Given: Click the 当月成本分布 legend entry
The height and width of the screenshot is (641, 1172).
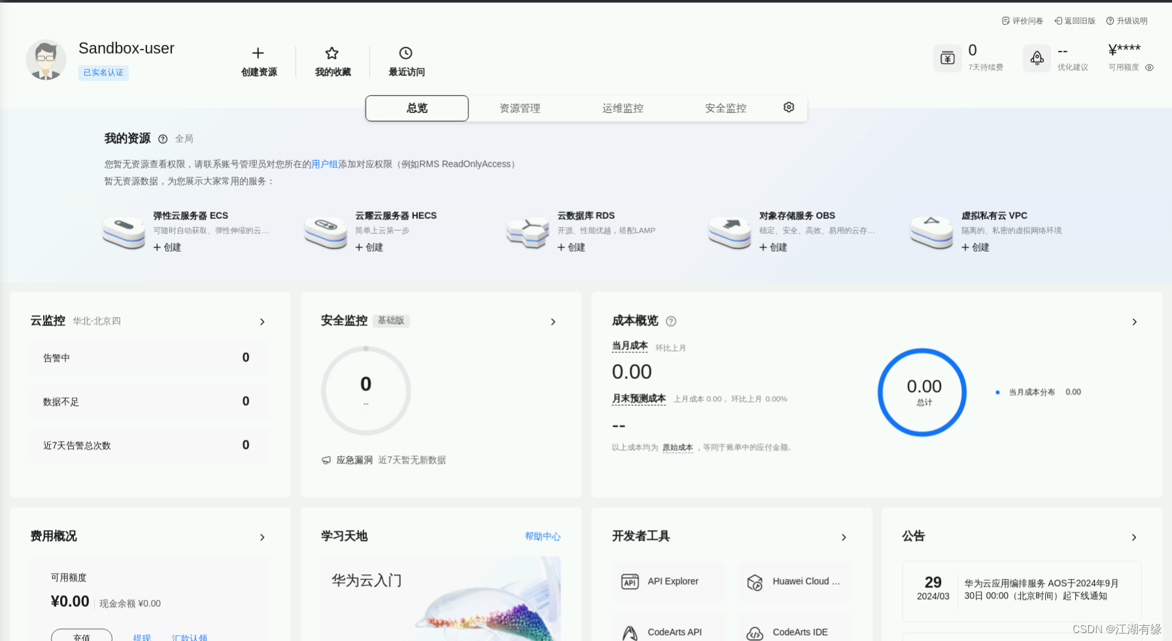Looking at the screenshot, I should pos(1038,392).
